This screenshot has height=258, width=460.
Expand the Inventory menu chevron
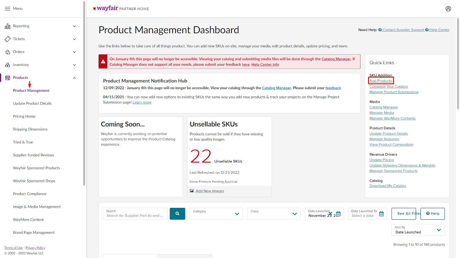tap(74, 65)
